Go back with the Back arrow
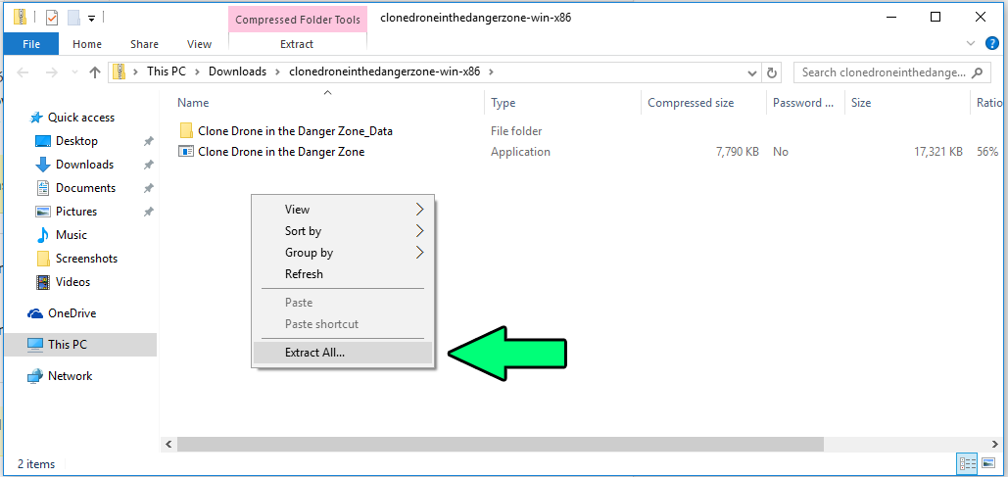Image resolution: width=1008 pixels, height=477 pixels. pyautogui.click(x=24, y=72)
